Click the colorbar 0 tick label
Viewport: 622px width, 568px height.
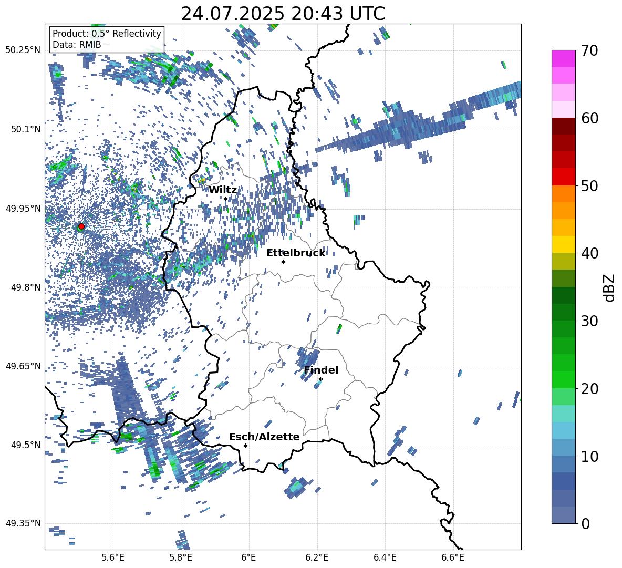tap(585, 523)
